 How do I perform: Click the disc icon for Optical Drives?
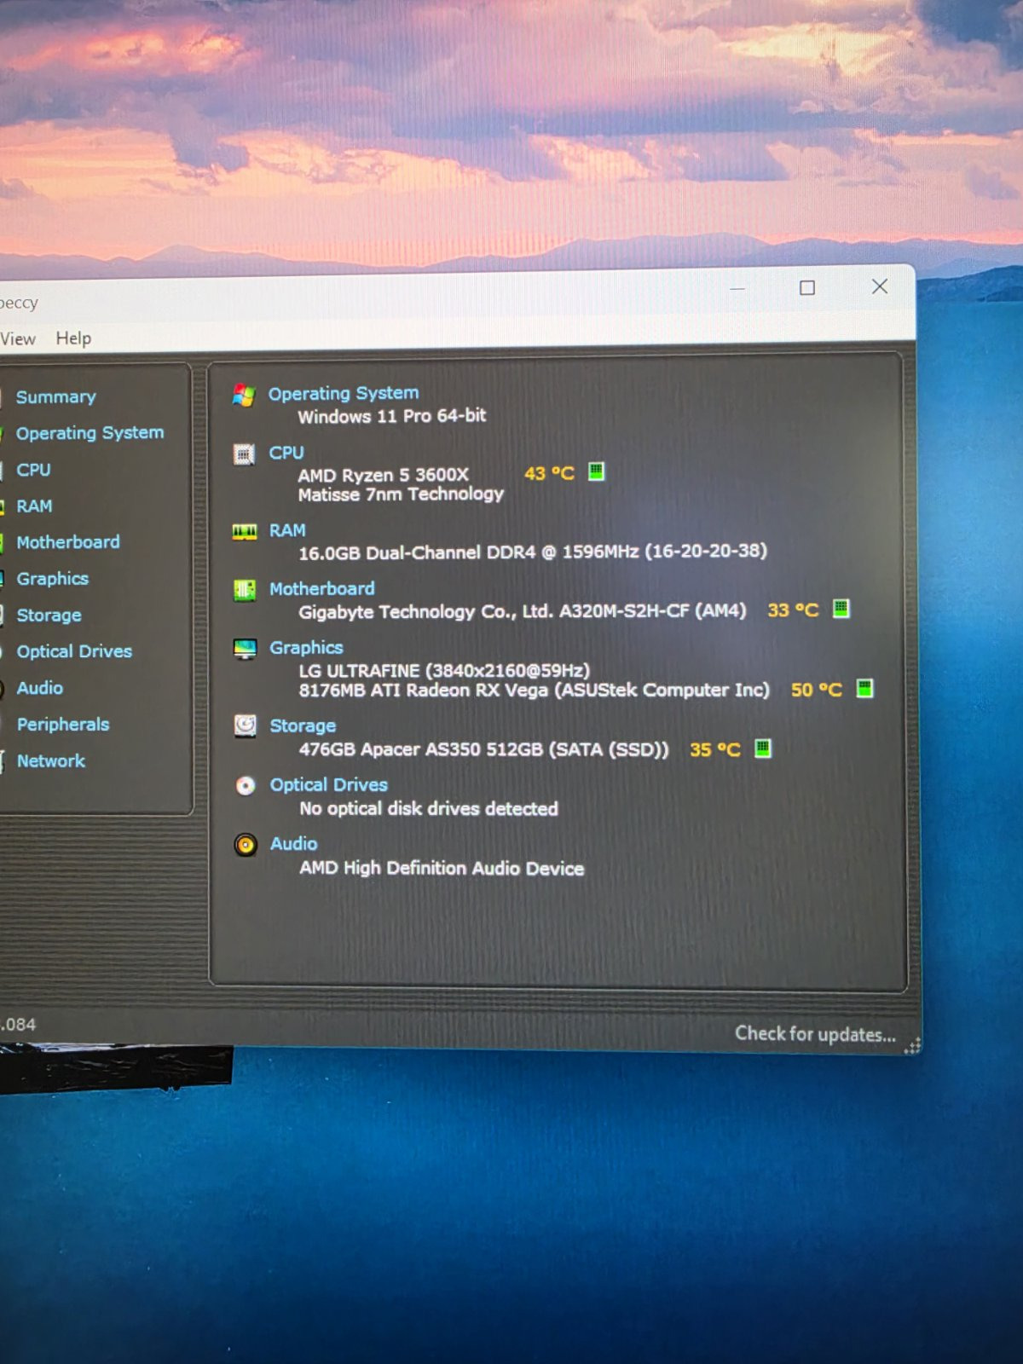point(246,785)
